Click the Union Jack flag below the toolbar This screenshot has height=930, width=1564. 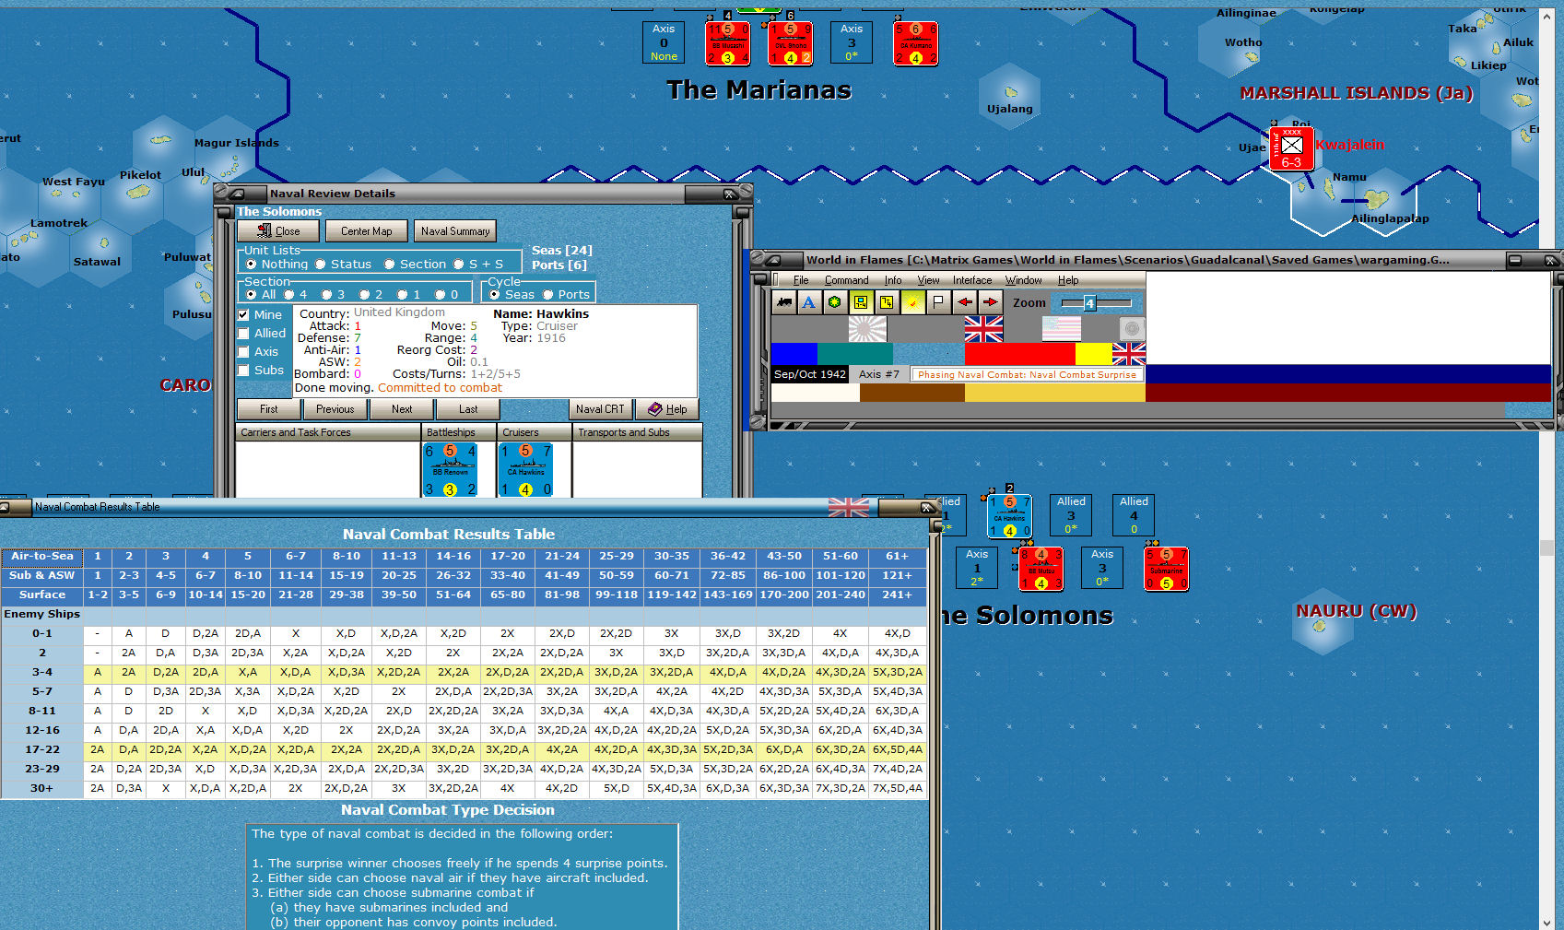click(x=983, y=328)
